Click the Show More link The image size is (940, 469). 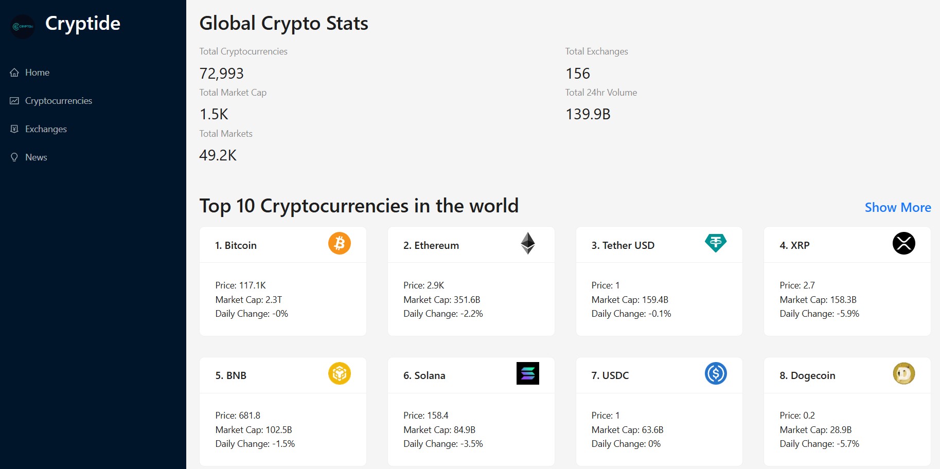tap(897, 207)
